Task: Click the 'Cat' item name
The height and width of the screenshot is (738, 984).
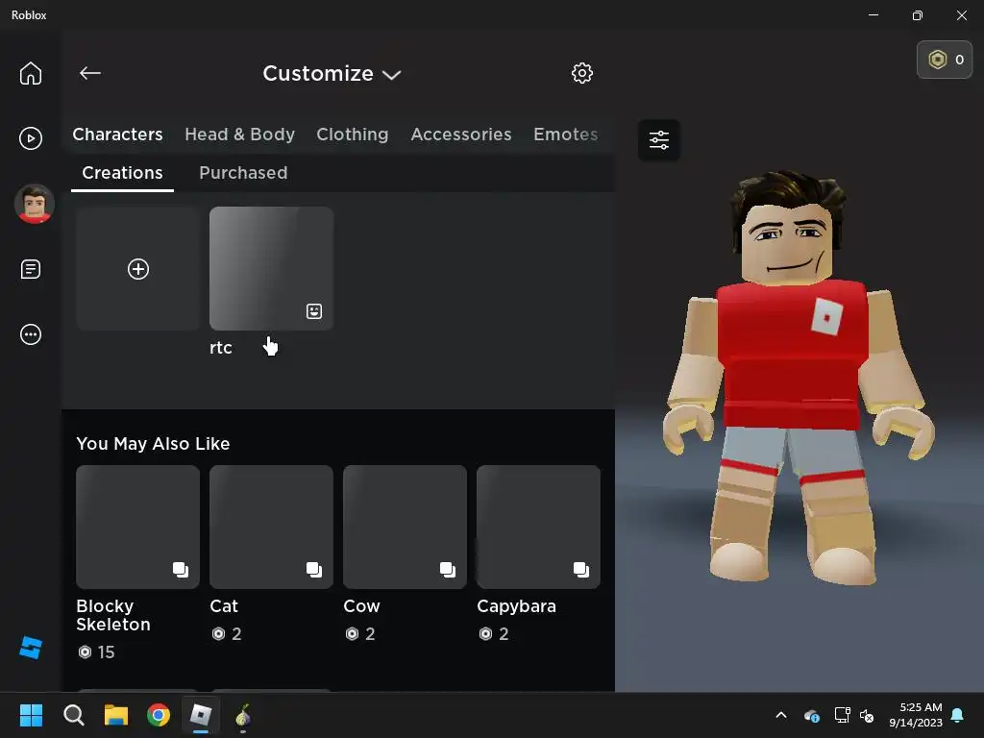Action: [223, 606]
